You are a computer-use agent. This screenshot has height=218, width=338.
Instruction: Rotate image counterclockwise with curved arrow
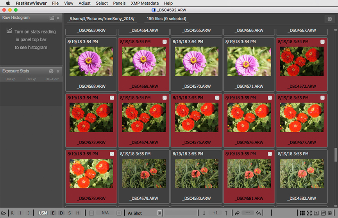click(x=258, y=213)
